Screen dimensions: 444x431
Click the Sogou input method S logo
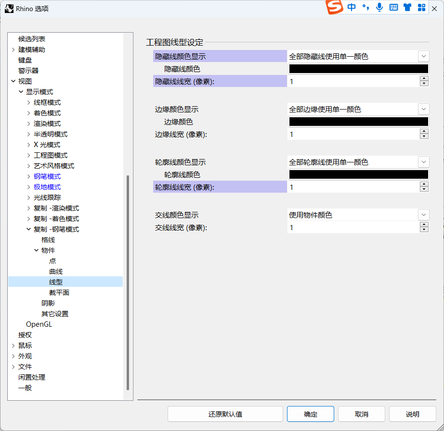335,7
